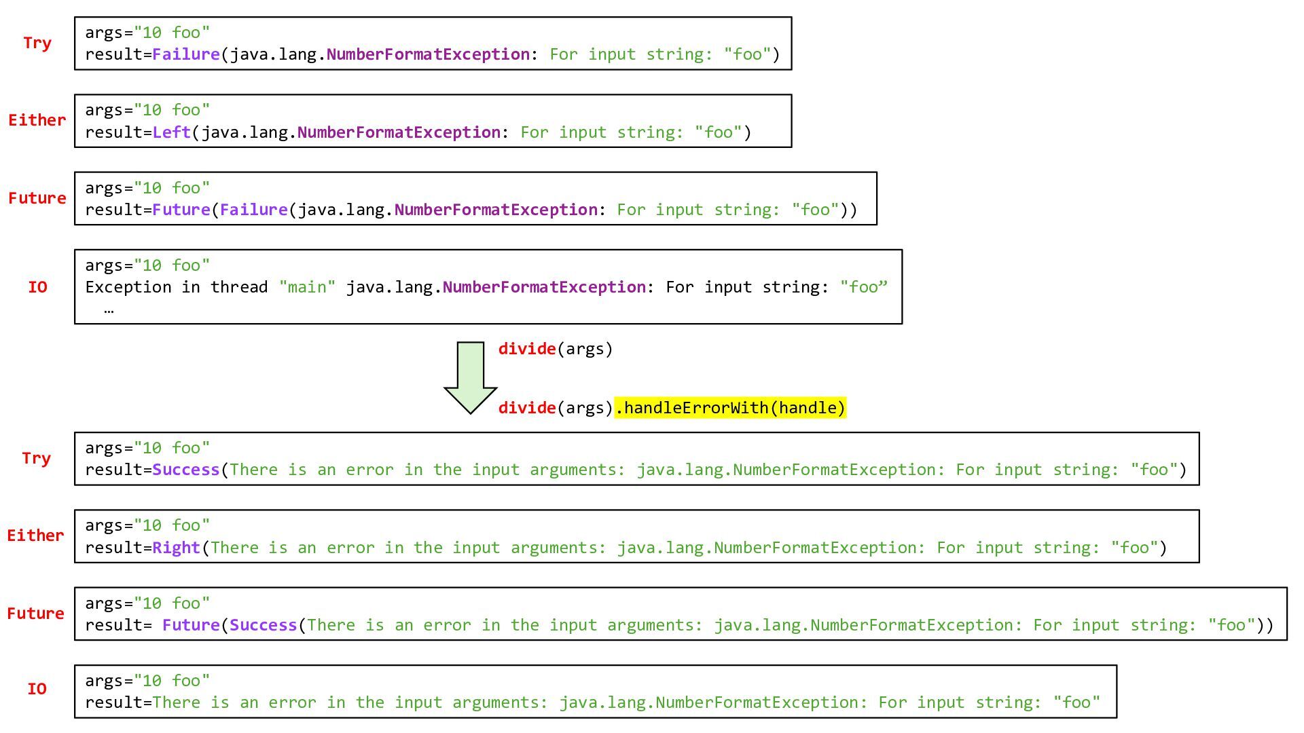Click args="10 foo" in the top Either box

[147, 110]
